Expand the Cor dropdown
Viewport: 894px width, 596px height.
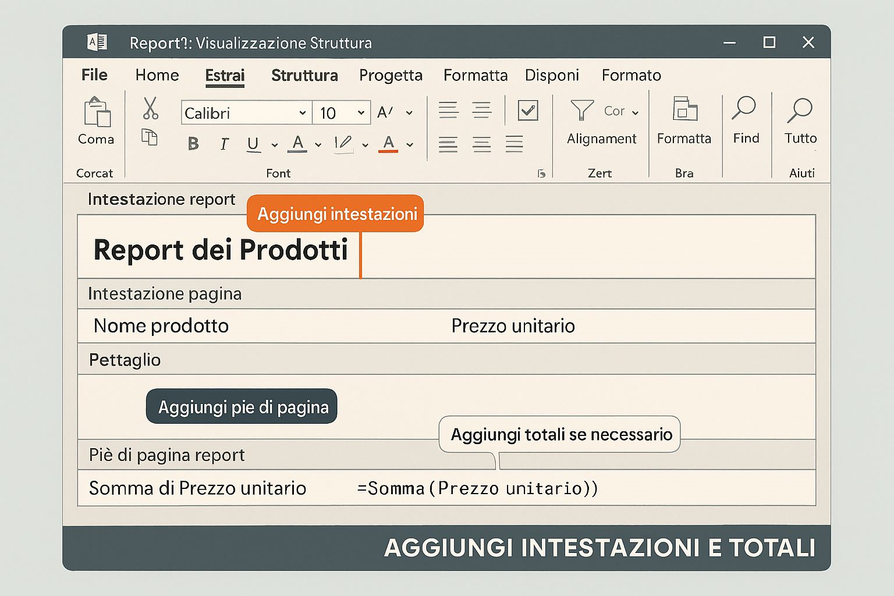635,112
